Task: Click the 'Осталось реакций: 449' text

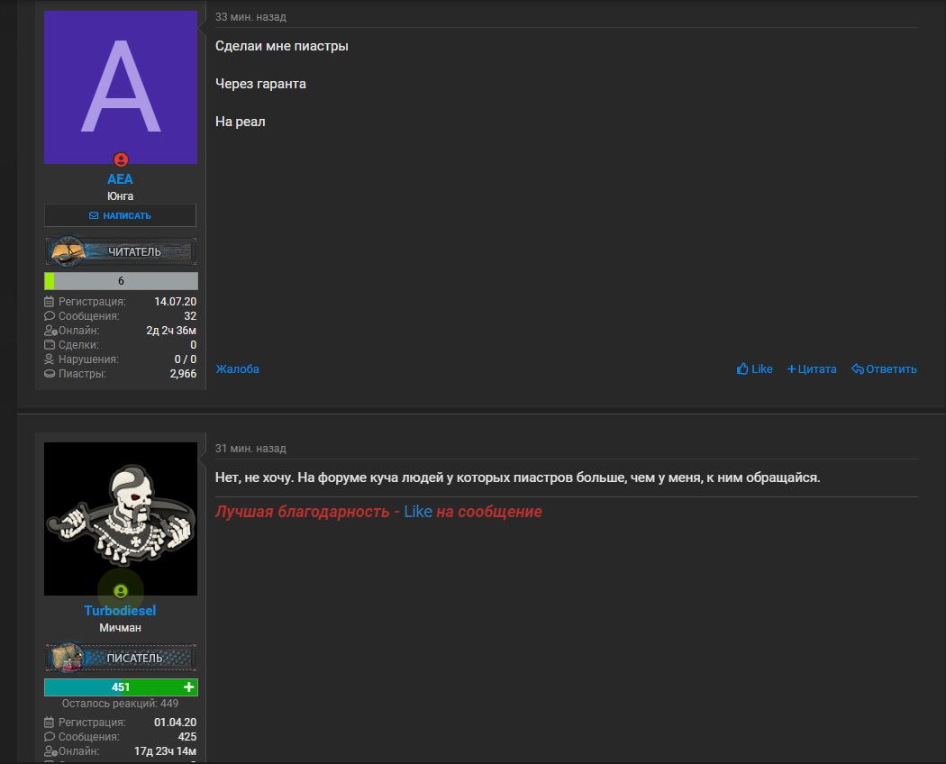Action: pos(120,703)
